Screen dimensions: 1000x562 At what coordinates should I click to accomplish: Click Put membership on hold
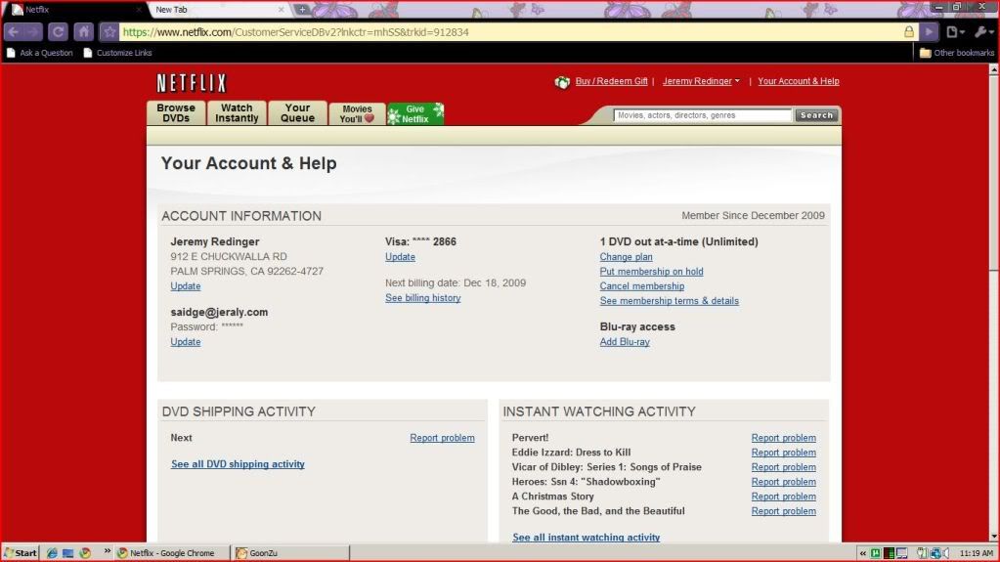coord(651,271)
